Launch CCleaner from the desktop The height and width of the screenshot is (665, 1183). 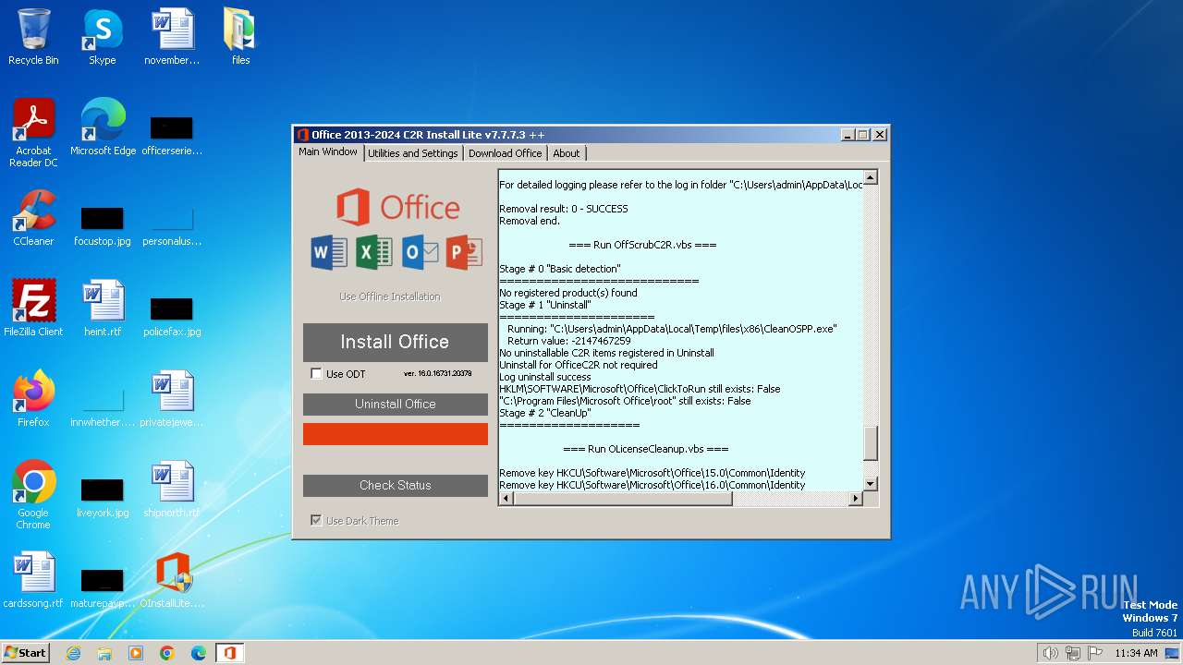(x=33, y=218)
